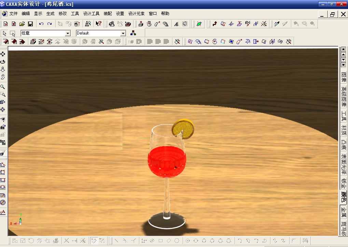This screenshot has width=348, height=247.
Task: Open the 设计元素 menu
Action: [136, 14]
